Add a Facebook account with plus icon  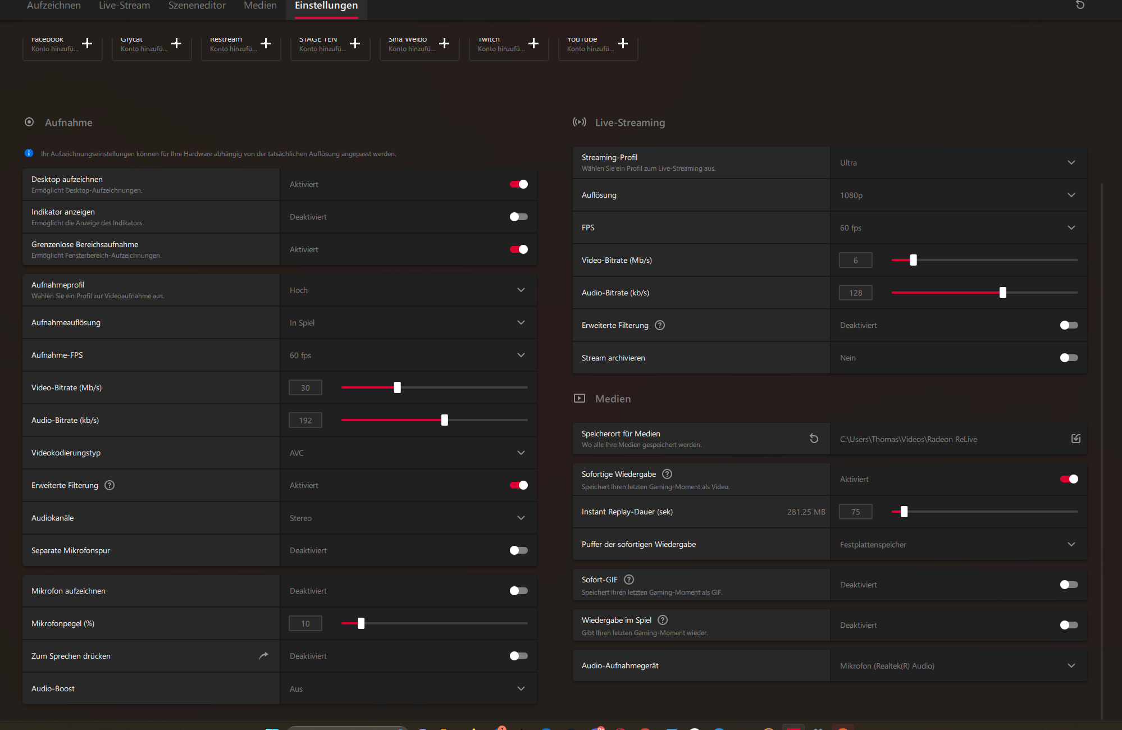point(87,44)
